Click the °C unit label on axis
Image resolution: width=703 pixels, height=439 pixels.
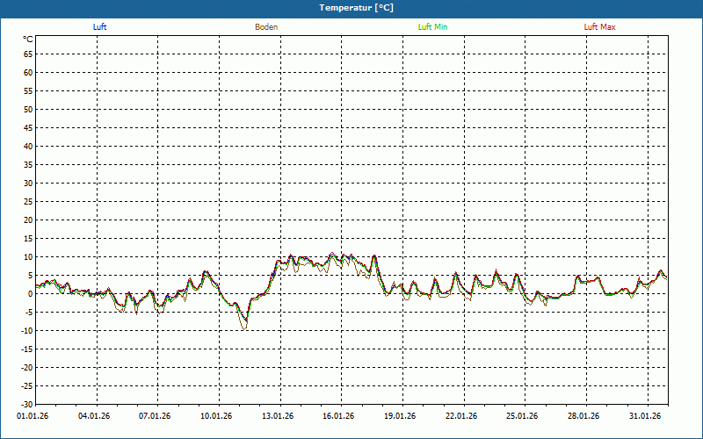pyautogui.click(x=28, y=40)
